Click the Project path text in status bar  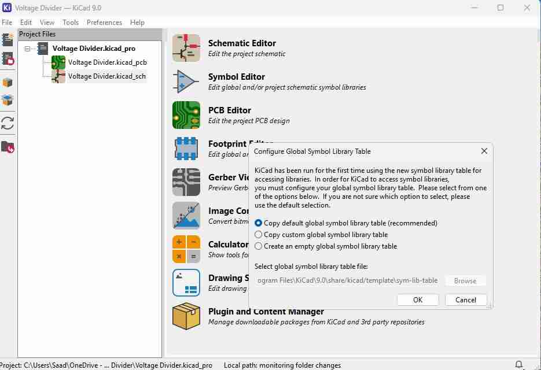[x=106, y=365]
